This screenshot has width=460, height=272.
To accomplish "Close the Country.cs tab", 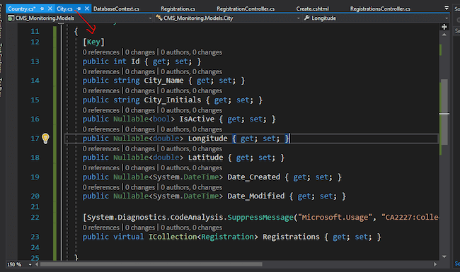I will [x=50, y=8].
